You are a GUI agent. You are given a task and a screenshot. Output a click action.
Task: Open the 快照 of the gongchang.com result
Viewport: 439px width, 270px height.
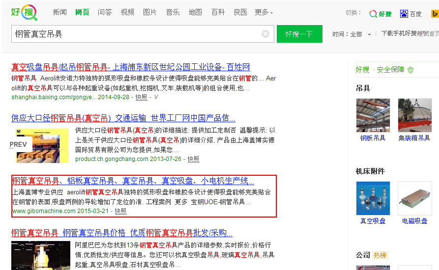coord(193,159)
